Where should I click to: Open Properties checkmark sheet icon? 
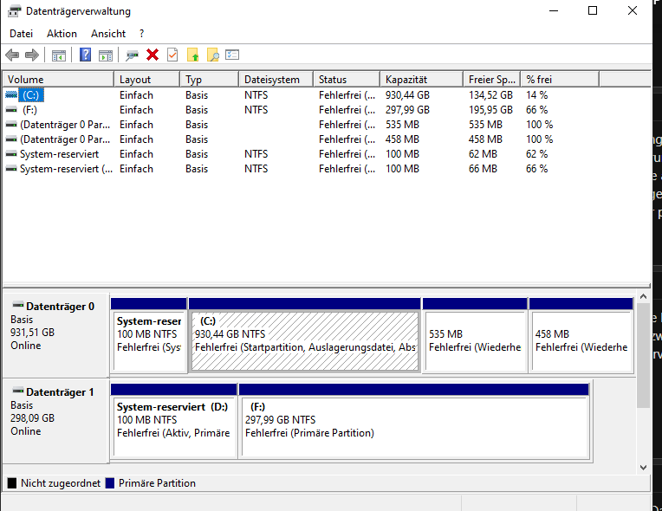(172, 55)
